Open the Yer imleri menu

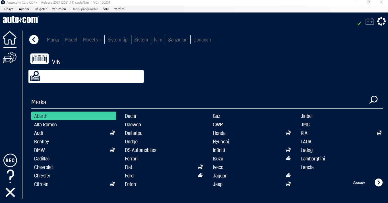59,9
